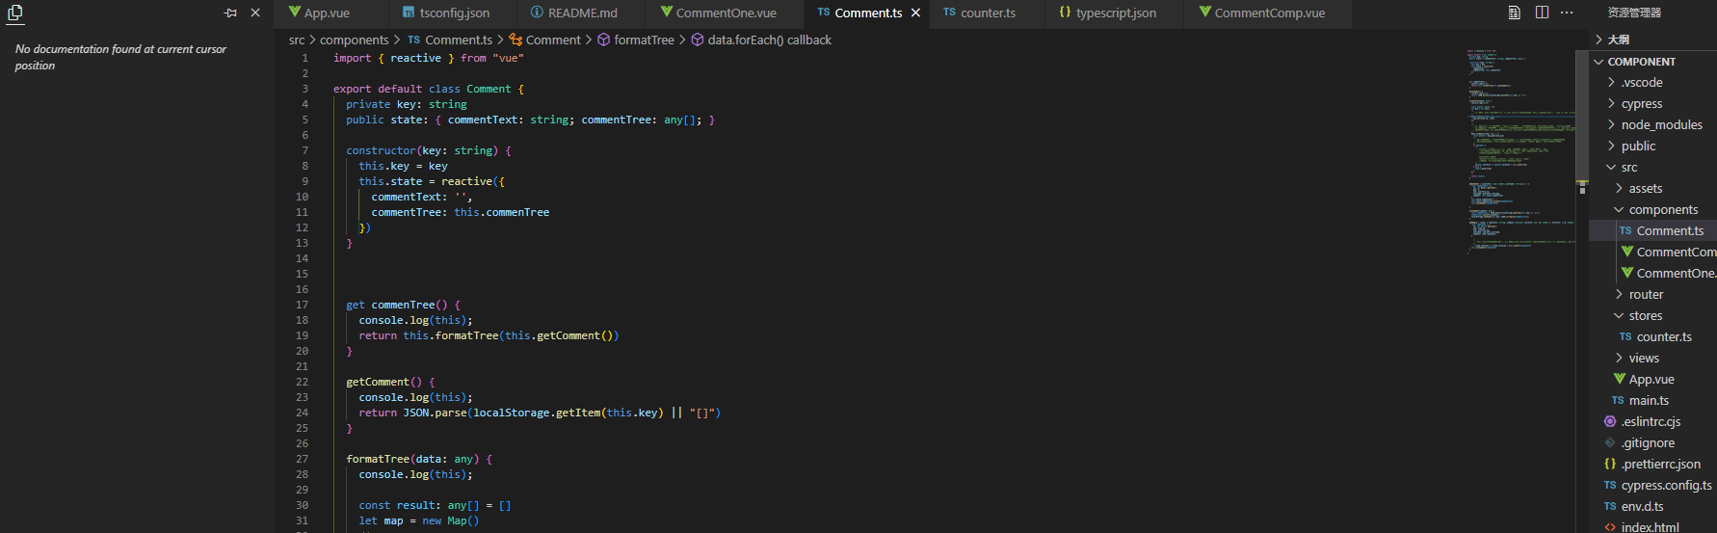The image size is (1717, 533).
Task: Collapse the stores folder in explorer
Action: (1645, 315)
